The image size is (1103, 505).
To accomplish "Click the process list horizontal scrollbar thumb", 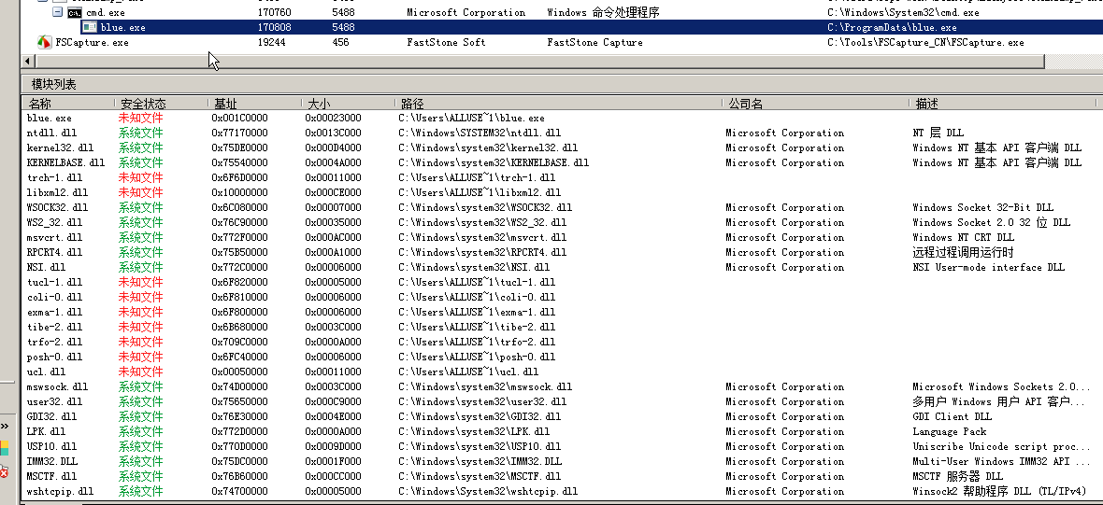I will click(x=538, y=61).
